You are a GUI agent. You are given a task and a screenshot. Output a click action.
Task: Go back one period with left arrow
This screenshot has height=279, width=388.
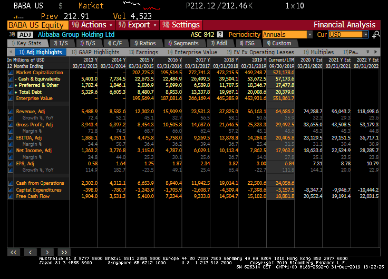(31, 252)
